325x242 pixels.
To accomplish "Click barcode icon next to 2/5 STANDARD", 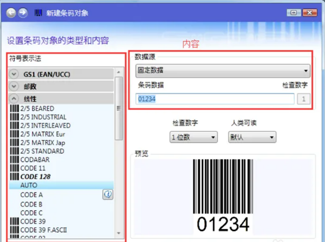I will click(14, 151).
